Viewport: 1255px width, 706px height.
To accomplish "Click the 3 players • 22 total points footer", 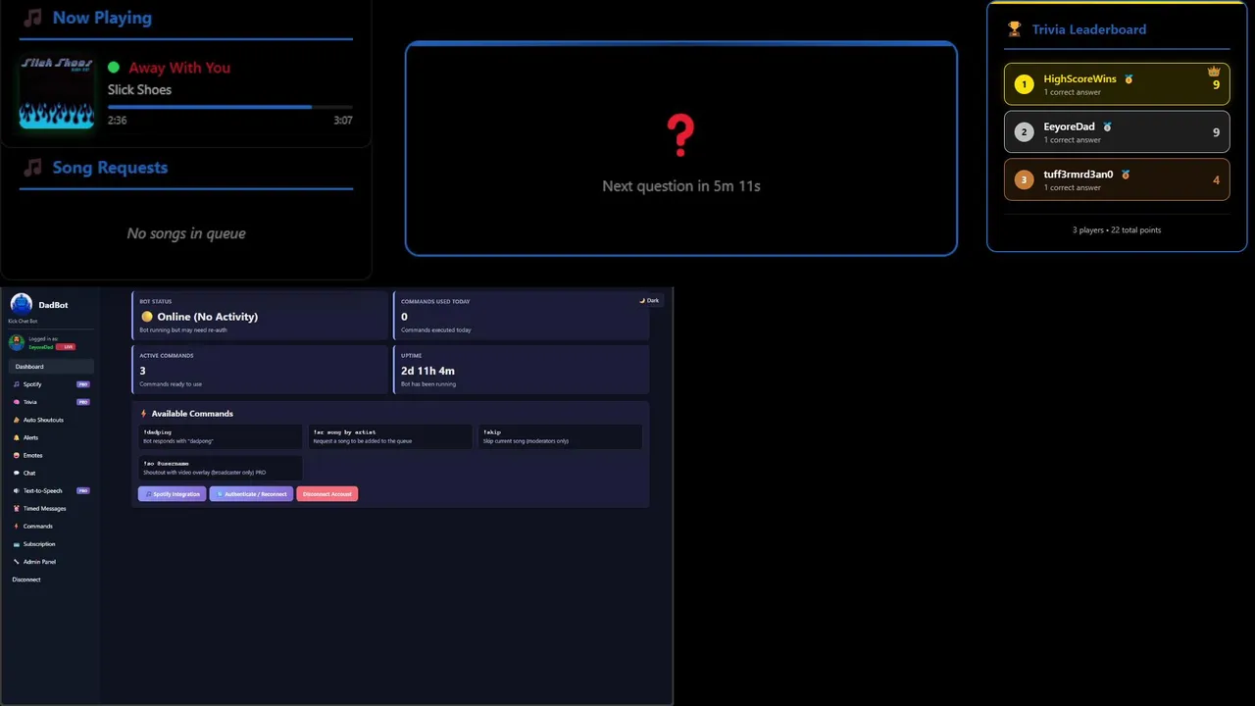I will click(x=1117, y=230).
